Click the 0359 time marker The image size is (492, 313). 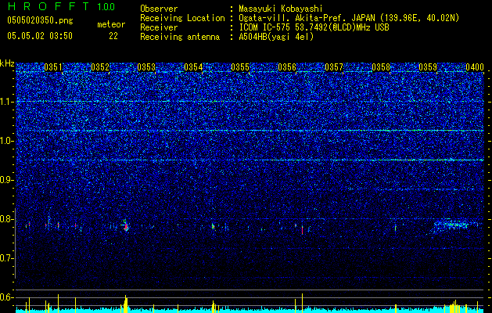tap(428, 67)
